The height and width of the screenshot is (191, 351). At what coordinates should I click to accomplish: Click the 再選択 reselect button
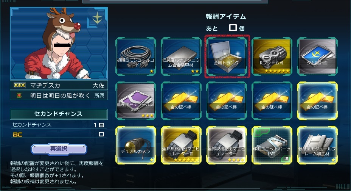pyautogui.click(x=59, y=149)
